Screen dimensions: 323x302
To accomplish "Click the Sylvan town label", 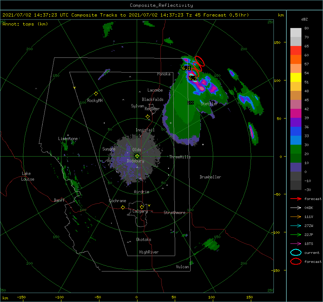I will [x=137, y=106].
